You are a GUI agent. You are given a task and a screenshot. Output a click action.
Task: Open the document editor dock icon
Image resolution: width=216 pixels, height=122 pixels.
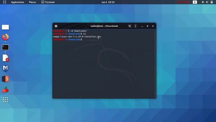[6, 58]
